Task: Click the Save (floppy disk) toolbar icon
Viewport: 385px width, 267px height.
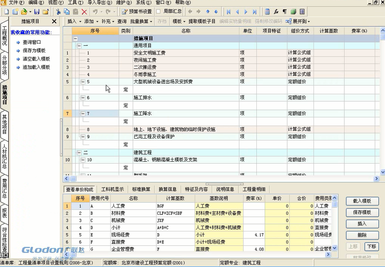Action: 37,12
